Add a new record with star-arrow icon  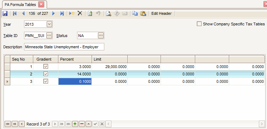click(x=72, y=13)
